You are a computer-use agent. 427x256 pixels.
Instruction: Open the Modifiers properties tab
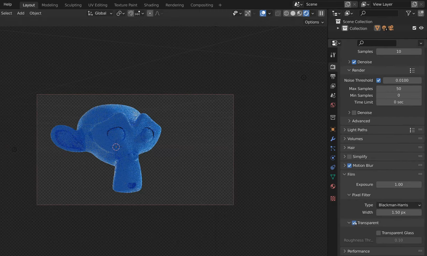[x=333, y=139]
